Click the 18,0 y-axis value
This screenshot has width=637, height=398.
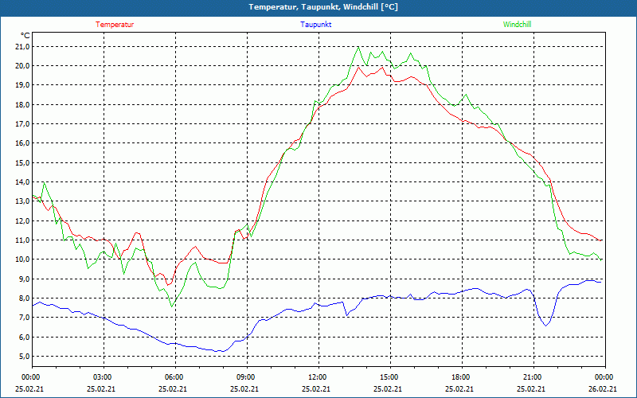pos(23,104)
